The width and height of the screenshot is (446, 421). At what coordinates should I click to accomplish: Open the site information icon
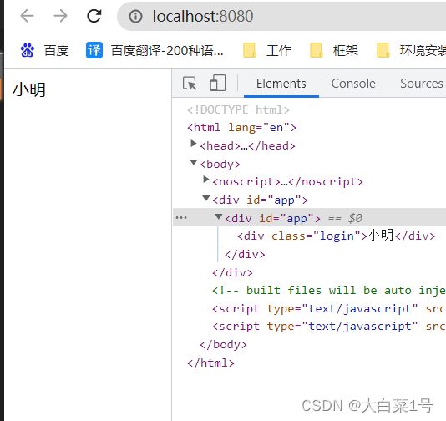pos(135,16)
